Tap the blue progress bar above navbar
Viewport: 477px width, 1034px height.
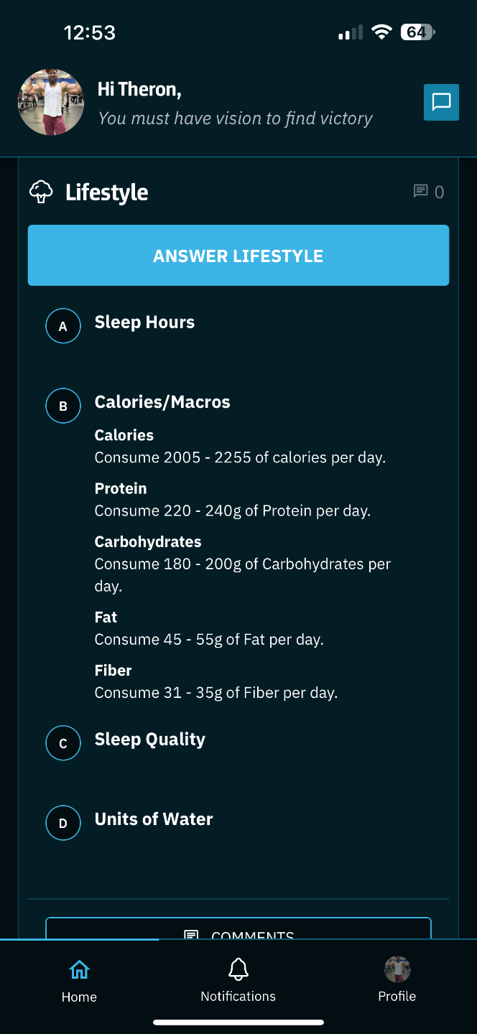click(79, 939)
